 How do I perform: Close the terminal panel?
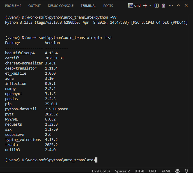186,5
